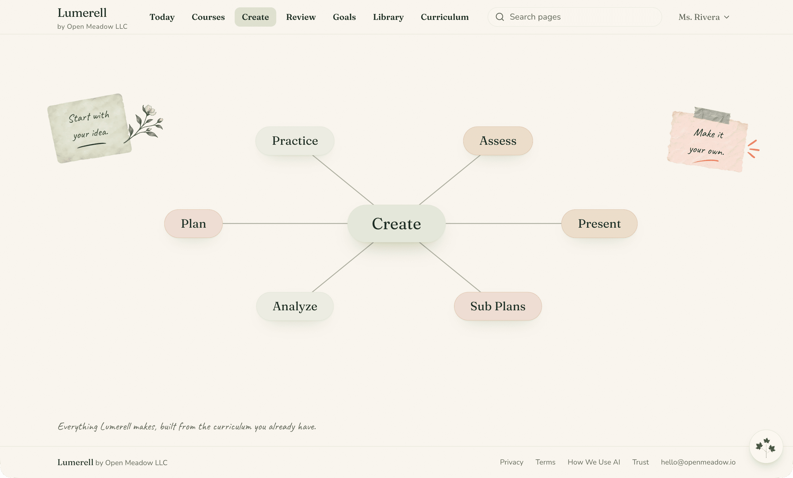The width and height of the screenshot is (793, 478).
Task: Click the 'Make it your own.' note
Action: pyautogui.click(x=708, y=140)
